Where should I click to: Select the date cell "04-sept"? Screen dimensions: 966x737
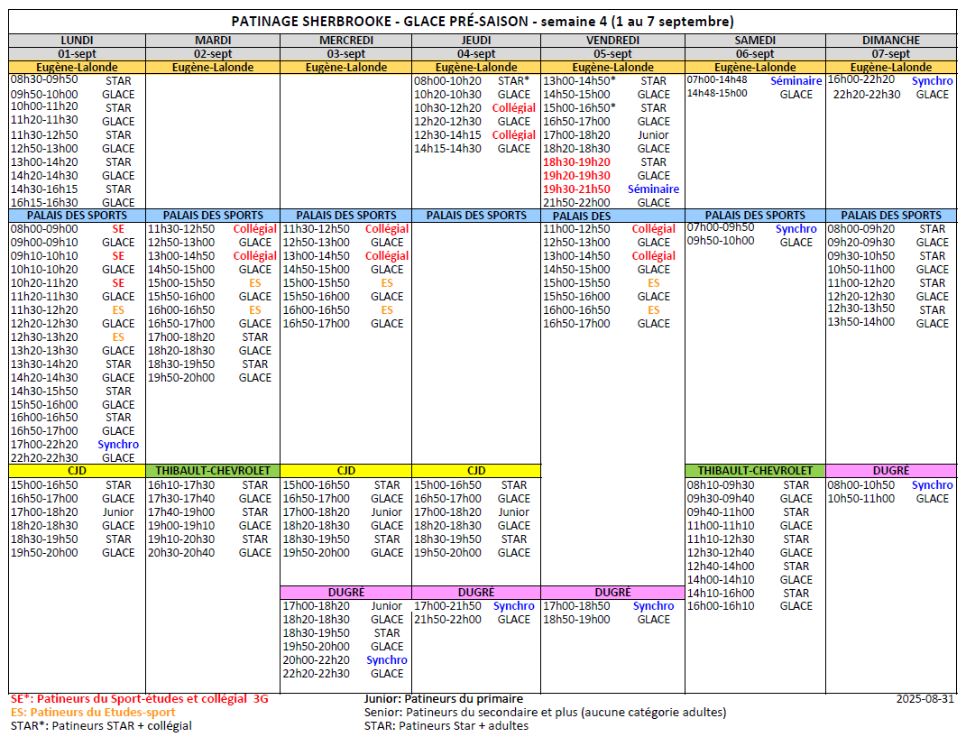[x=476, y=53]
